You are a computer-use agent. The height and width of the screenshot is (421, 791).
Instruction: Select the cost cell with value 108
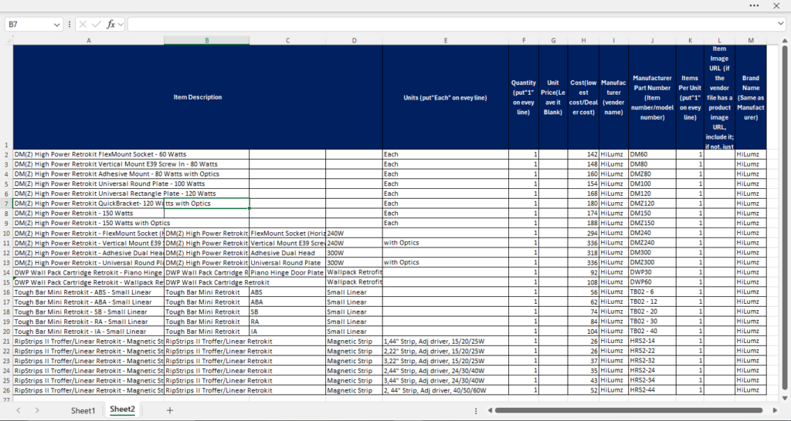click(x=583, y=282)
